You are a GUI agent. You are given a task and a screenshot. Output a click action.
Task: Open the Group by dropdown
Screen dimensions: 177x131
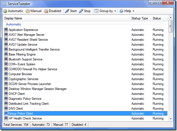105,11
